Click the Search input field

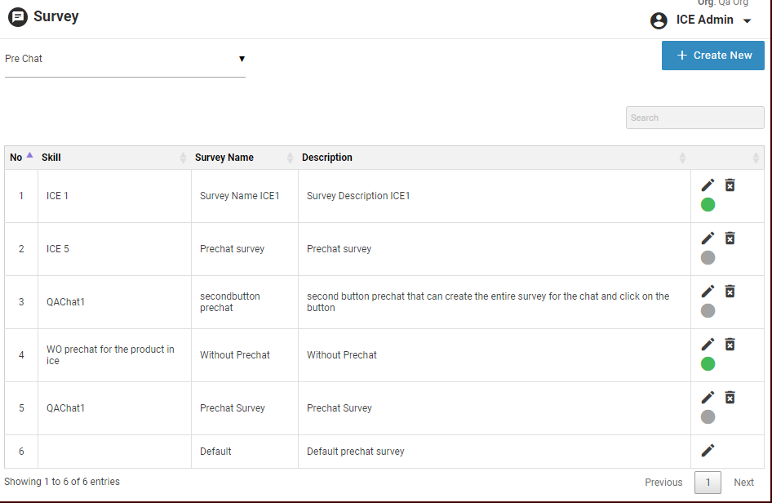694,118
